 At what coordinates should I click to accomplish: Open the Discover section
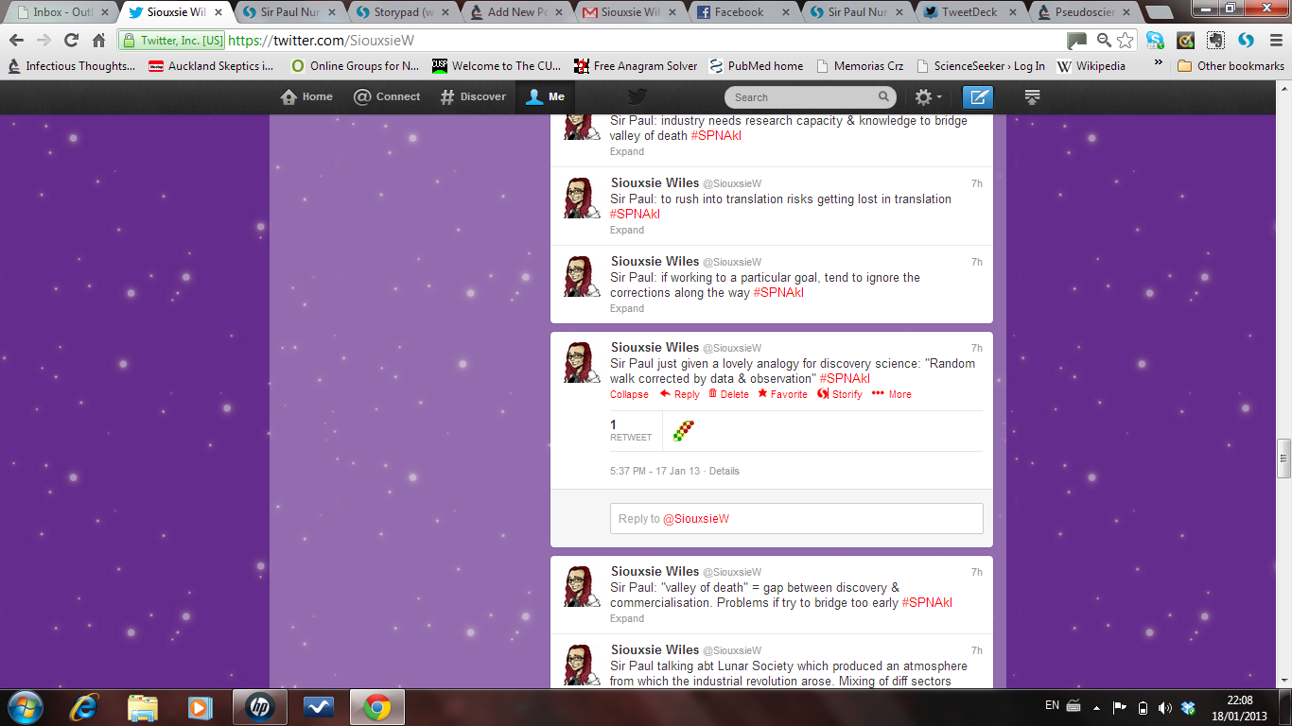(473, 96)
